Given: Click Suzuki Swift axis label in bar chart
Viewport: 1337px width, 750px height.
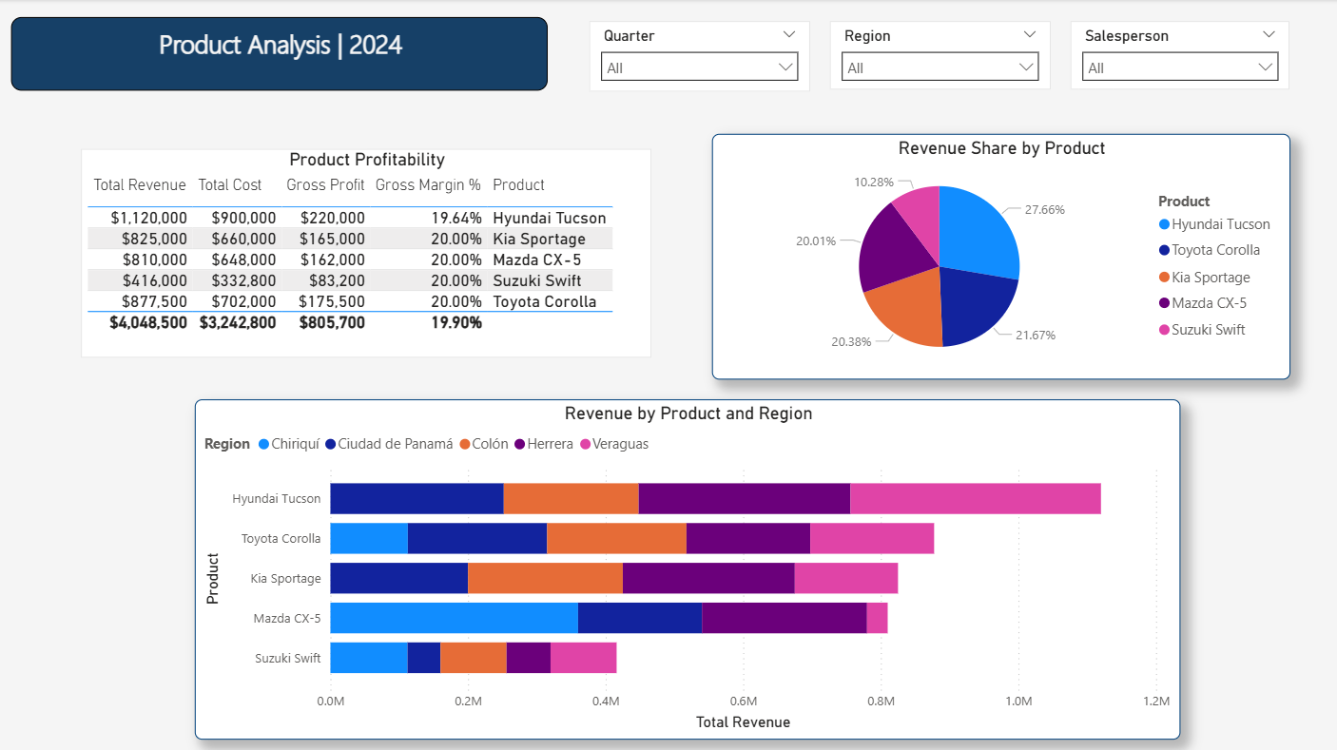Looking at the screenshot, I should (x=287, y=658).
